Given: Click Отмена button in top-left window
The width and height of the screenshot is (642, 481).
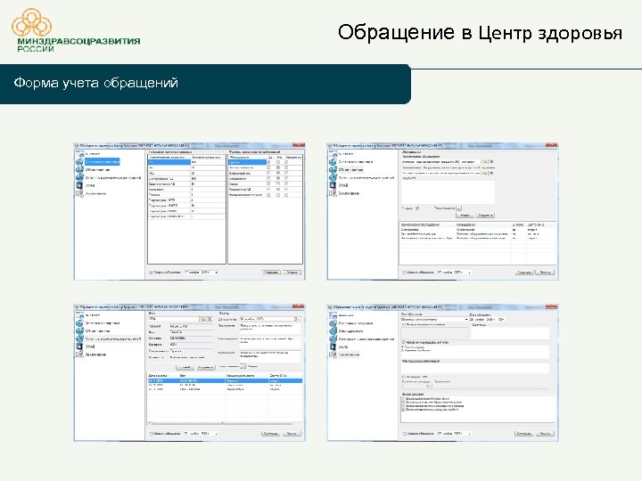Looking at the screenshot, I should pos(292,272).
